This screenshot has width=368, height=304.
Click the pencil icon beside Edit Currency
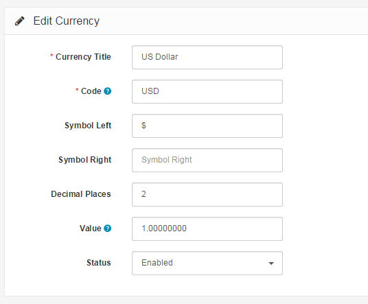click(x=20, y=21)
